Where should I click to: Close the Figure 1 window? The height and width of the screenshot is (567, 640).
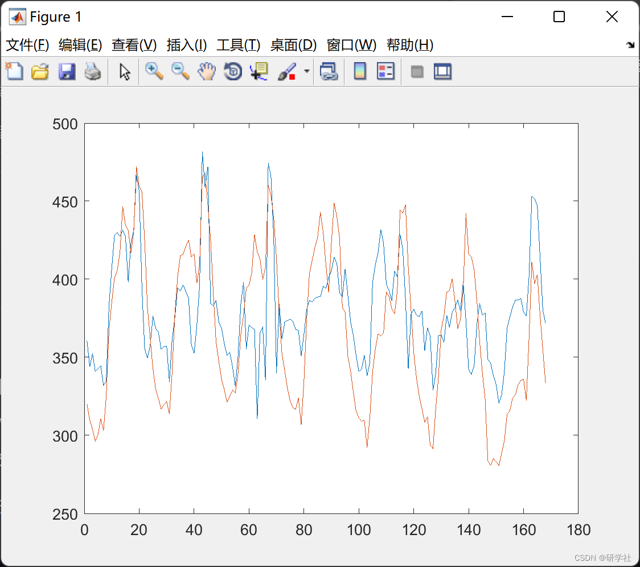tap(612, 17)
